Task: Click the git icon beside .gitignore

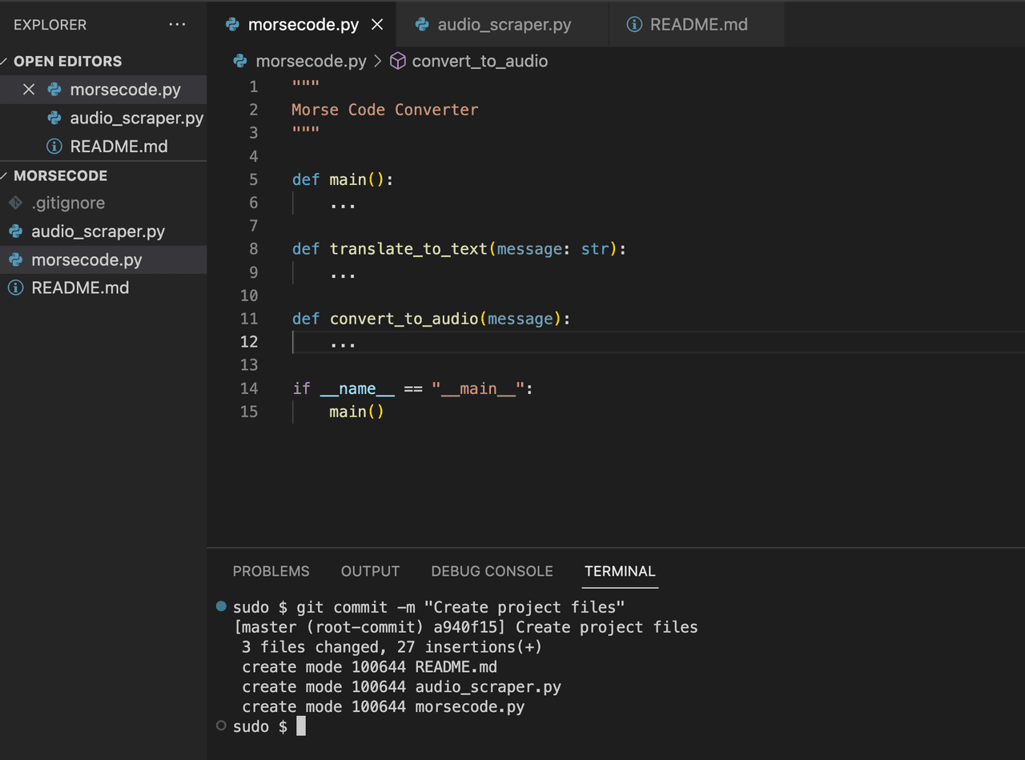Action: click(x=15, y=203)
